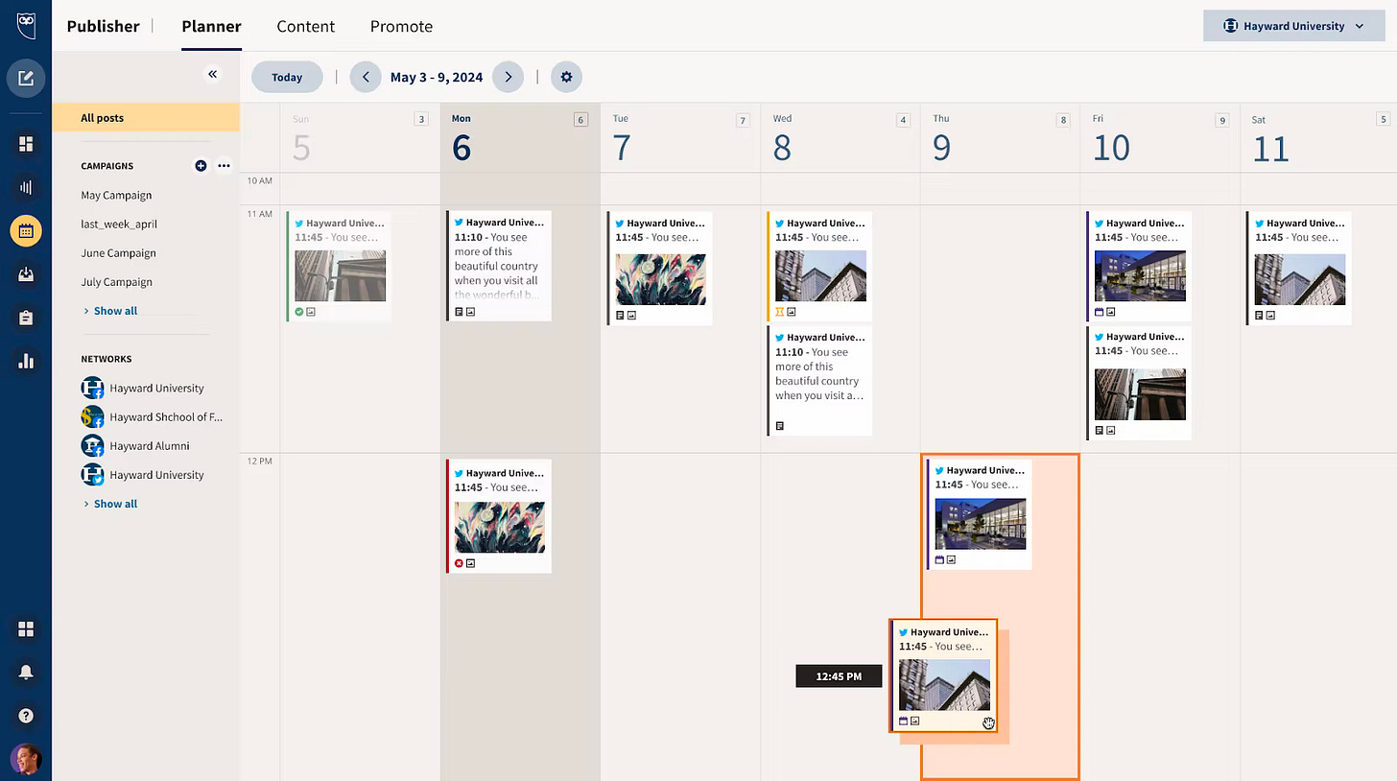Click the Fri 10 day header
This screenshot has height=781, width=1397.
pos(1160,138)
